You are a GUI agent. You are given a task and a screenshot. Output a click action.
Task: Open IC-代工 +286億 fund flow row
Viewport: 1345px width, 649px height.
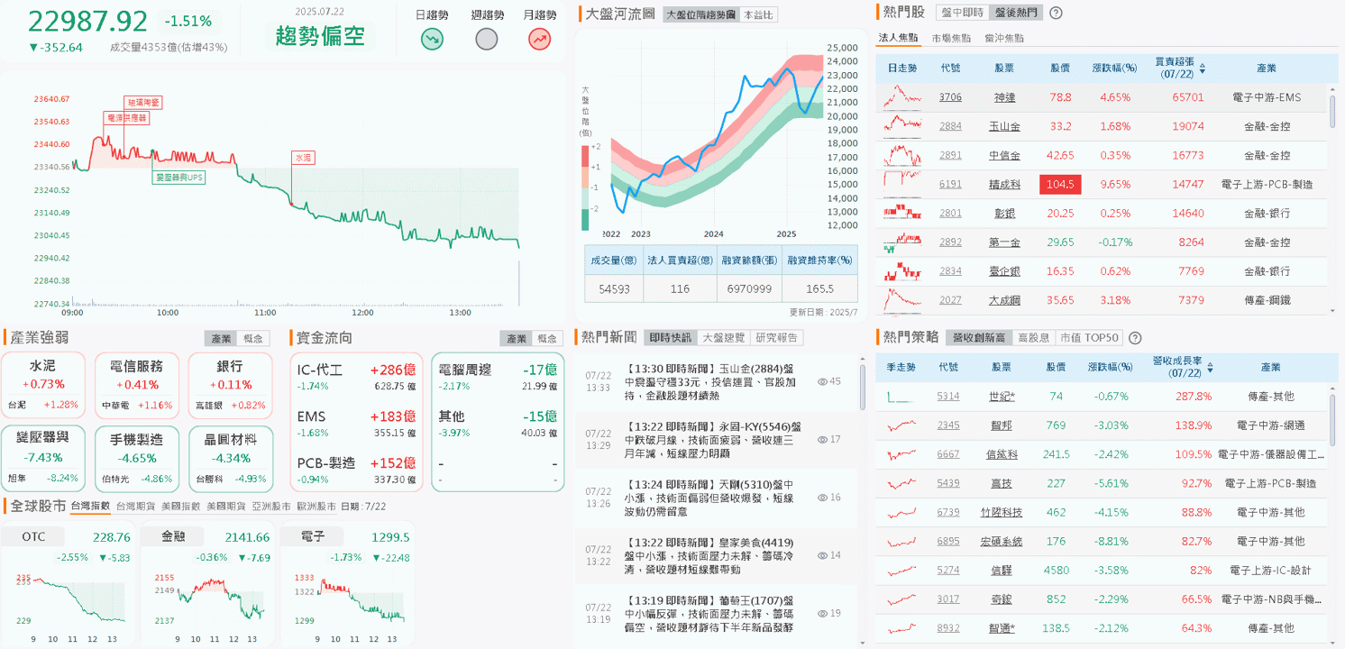356,377
